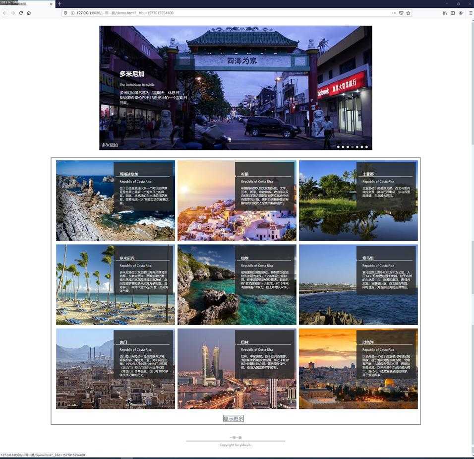The image size is (474, 459).
Task: Open a new tab with plus button
Action: [x=59, y=4]
